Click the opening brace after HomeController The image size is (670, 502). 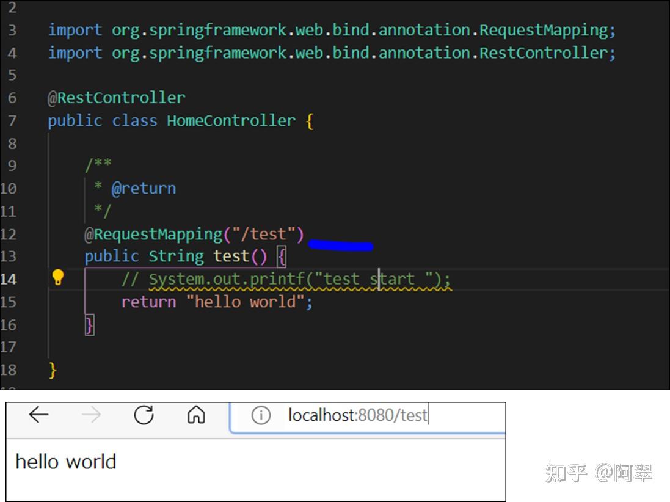pyautogui.click(x=310, y=121)
